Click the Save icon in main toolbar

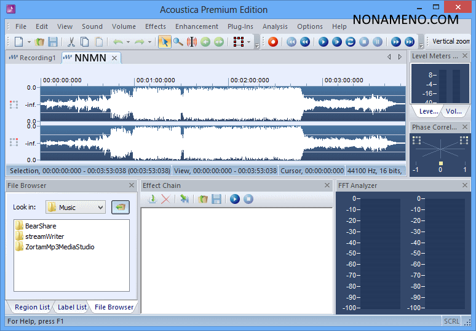(x=53, y=42)
